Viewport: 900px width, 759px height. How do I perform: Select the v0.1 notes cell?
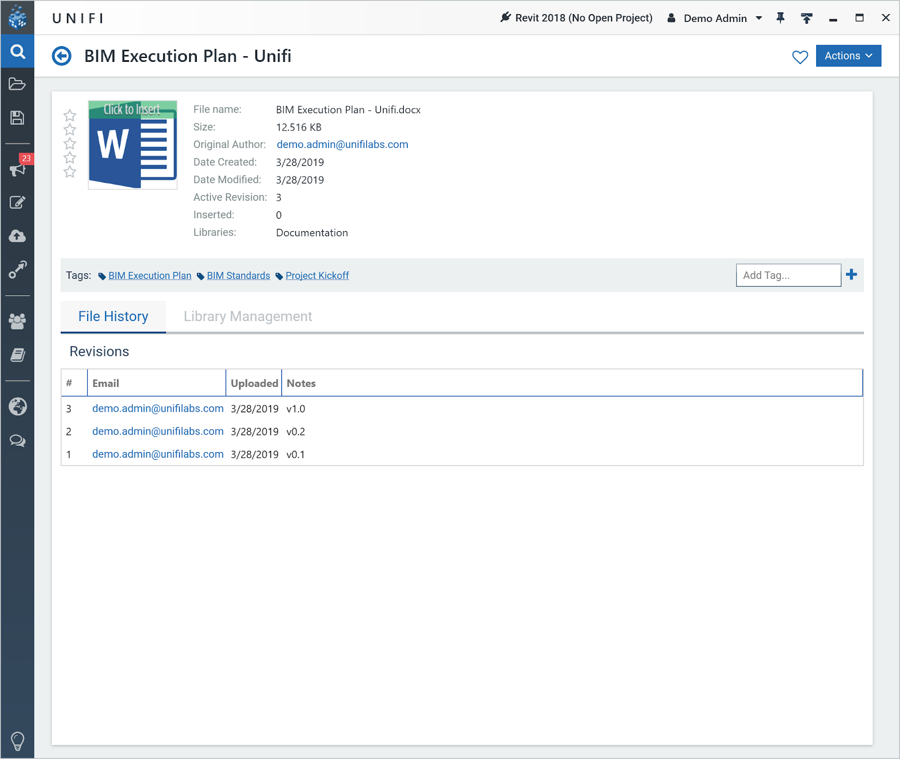(x=296, y=454)
